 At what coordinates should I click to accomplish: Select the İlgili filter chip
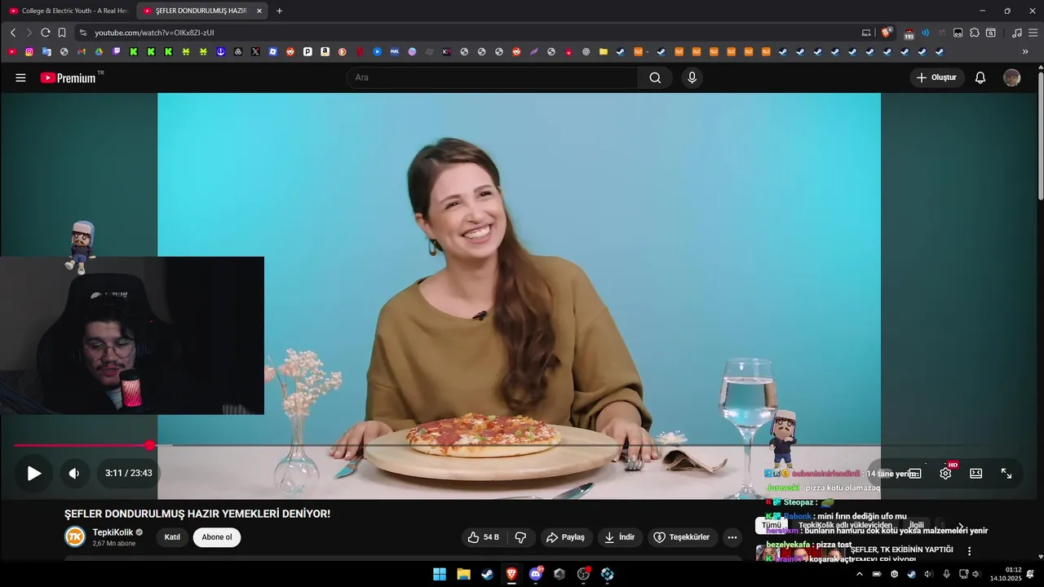pos(917,526)
